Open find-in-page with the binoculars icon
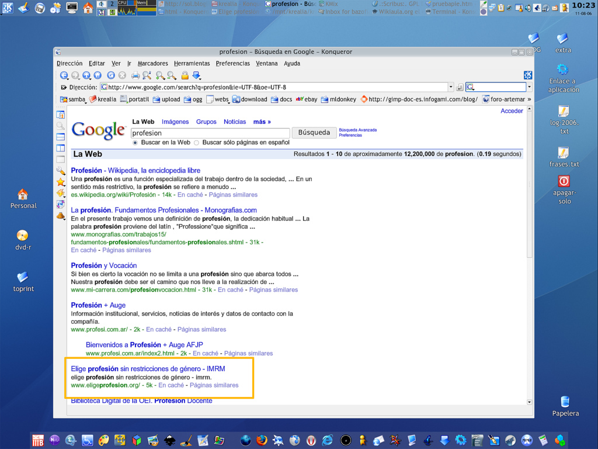This screenshot has width=598, height=449. coord(147,75)
